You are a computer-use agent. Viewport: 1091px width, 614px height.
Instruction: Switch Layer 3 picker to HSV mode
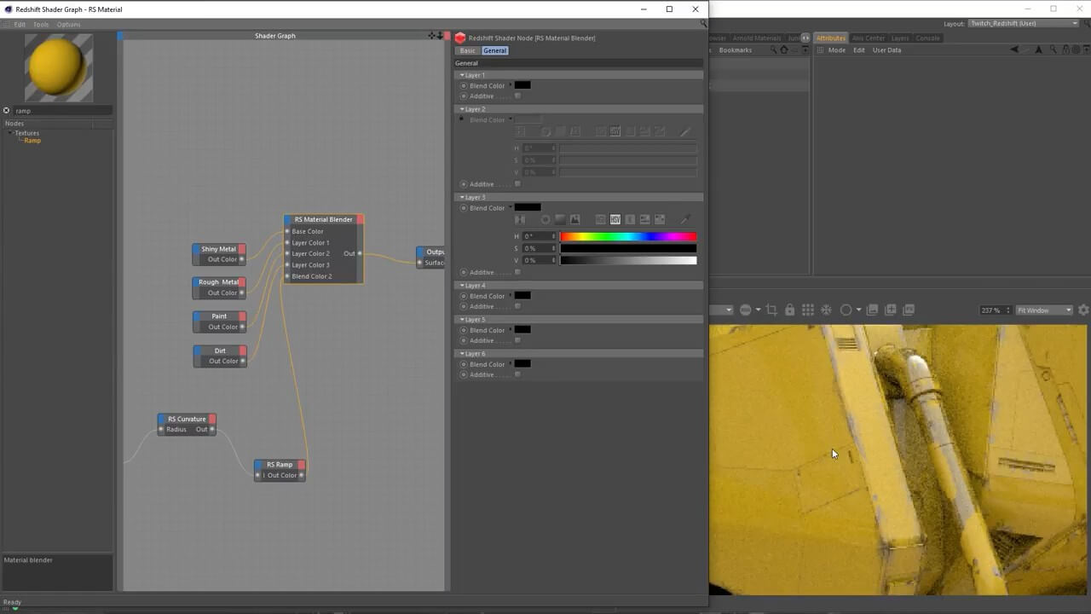(x=615, y=220)
